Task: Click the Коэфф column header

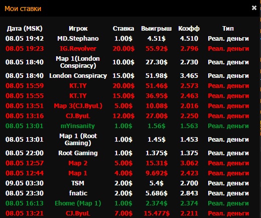Action: tap(189, 29)
